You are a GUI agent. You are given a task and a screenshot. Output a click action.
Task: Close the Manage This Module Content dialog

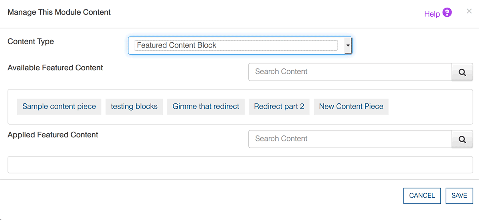(x=469, y=12)
